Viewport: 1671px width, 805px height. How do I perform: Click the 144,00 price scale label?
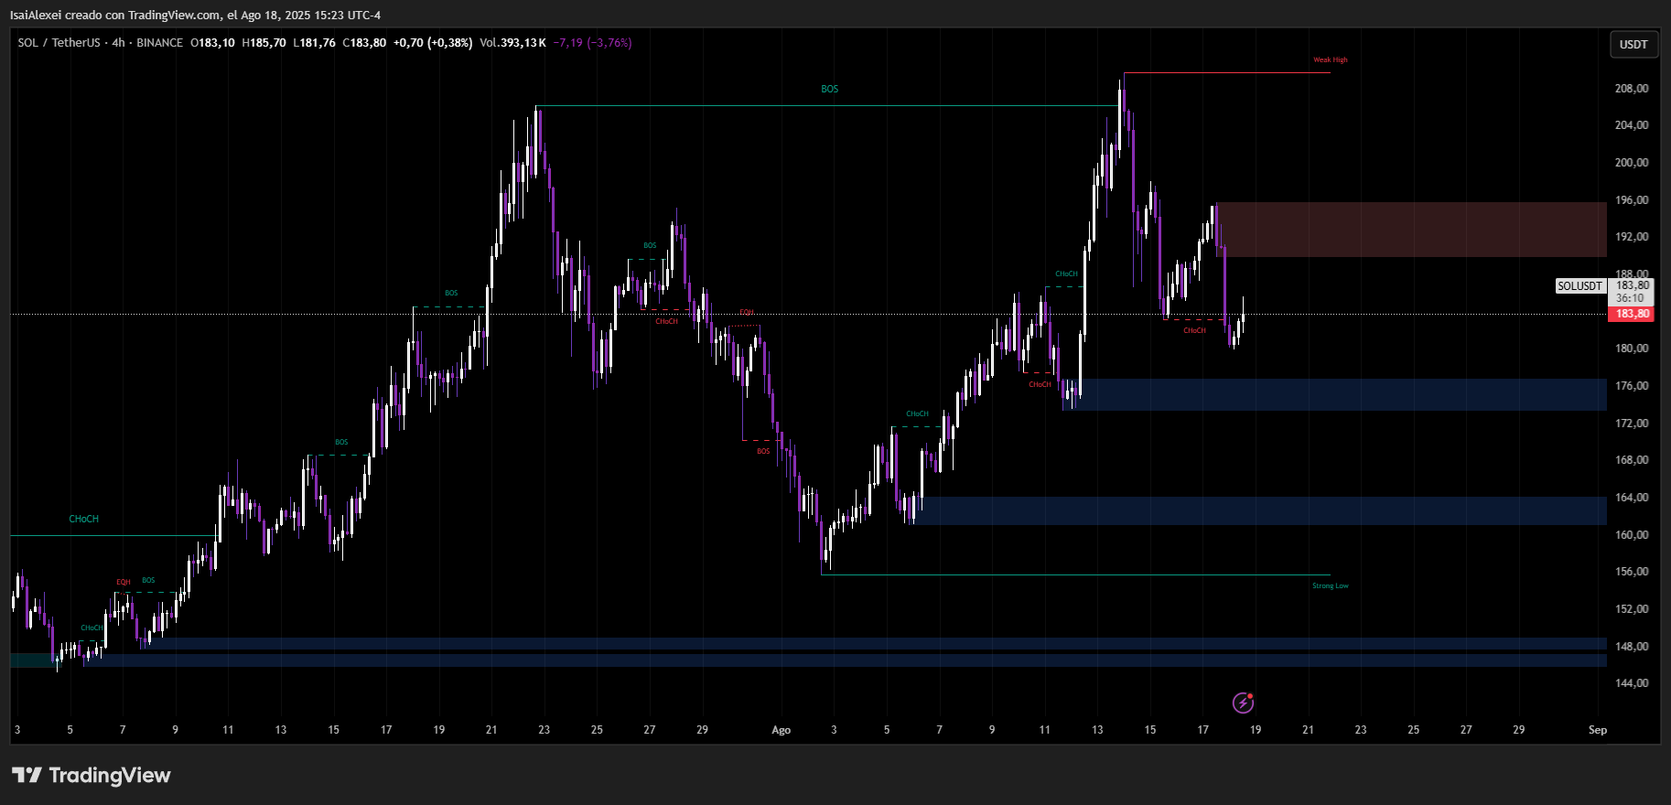(x=1631, y=683)
